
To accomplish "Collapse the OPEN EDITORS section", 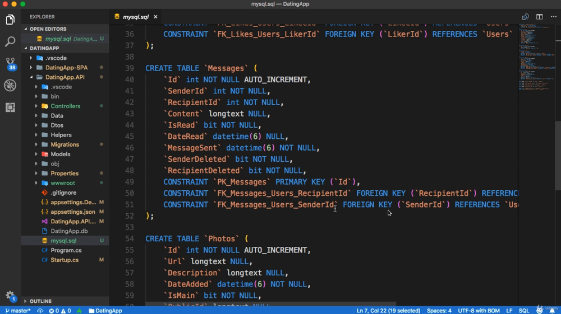I will click(48, 29).
